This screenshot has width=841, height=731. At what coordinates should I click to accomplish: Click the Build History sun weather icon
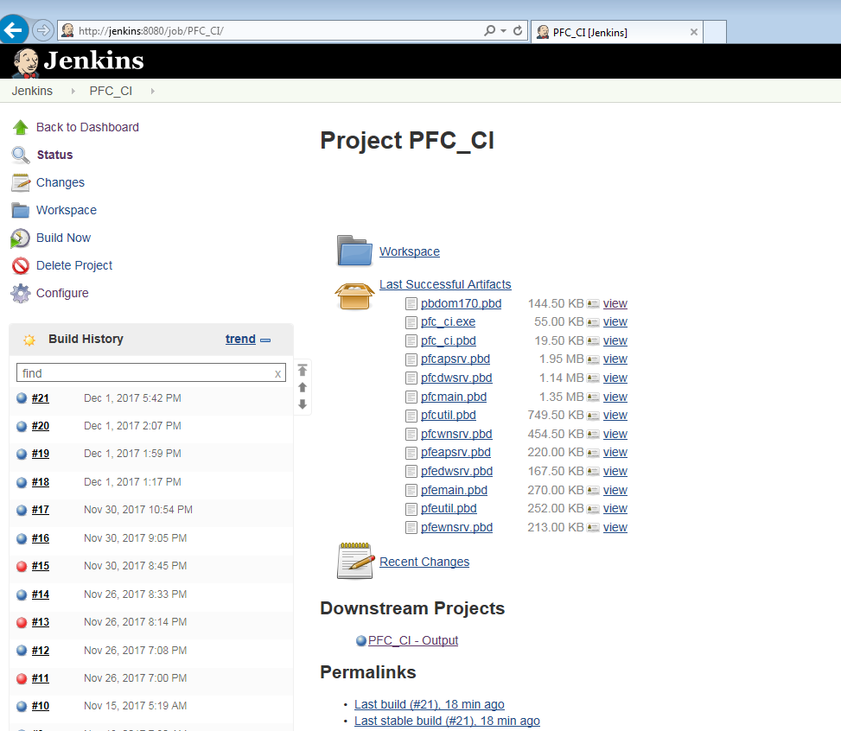coord(29,340)
